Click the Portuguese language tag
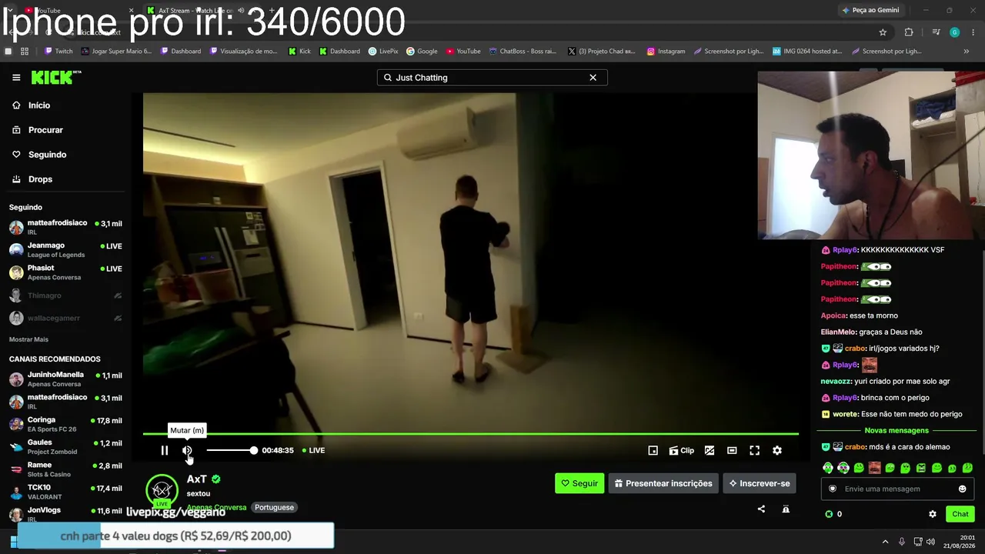This screenshot has height=554, width=985. coord(274,507)
